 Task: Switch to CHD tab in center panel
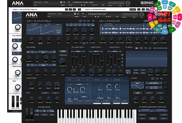[x=79, y=80]
